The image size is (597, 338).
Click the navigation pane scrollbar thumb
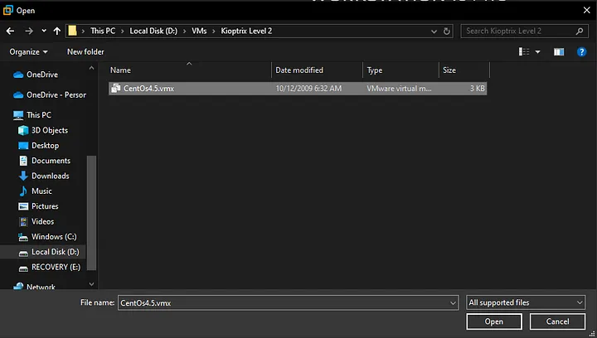click(x=91, y=213)
